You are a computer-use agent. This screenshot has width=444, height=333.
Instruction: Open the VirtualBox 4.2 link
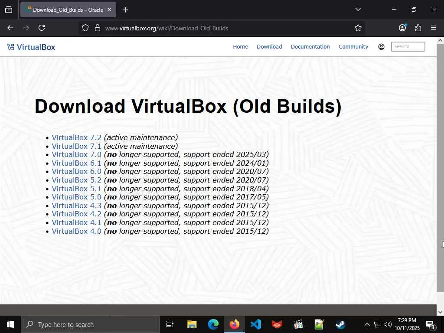[76, 214]
